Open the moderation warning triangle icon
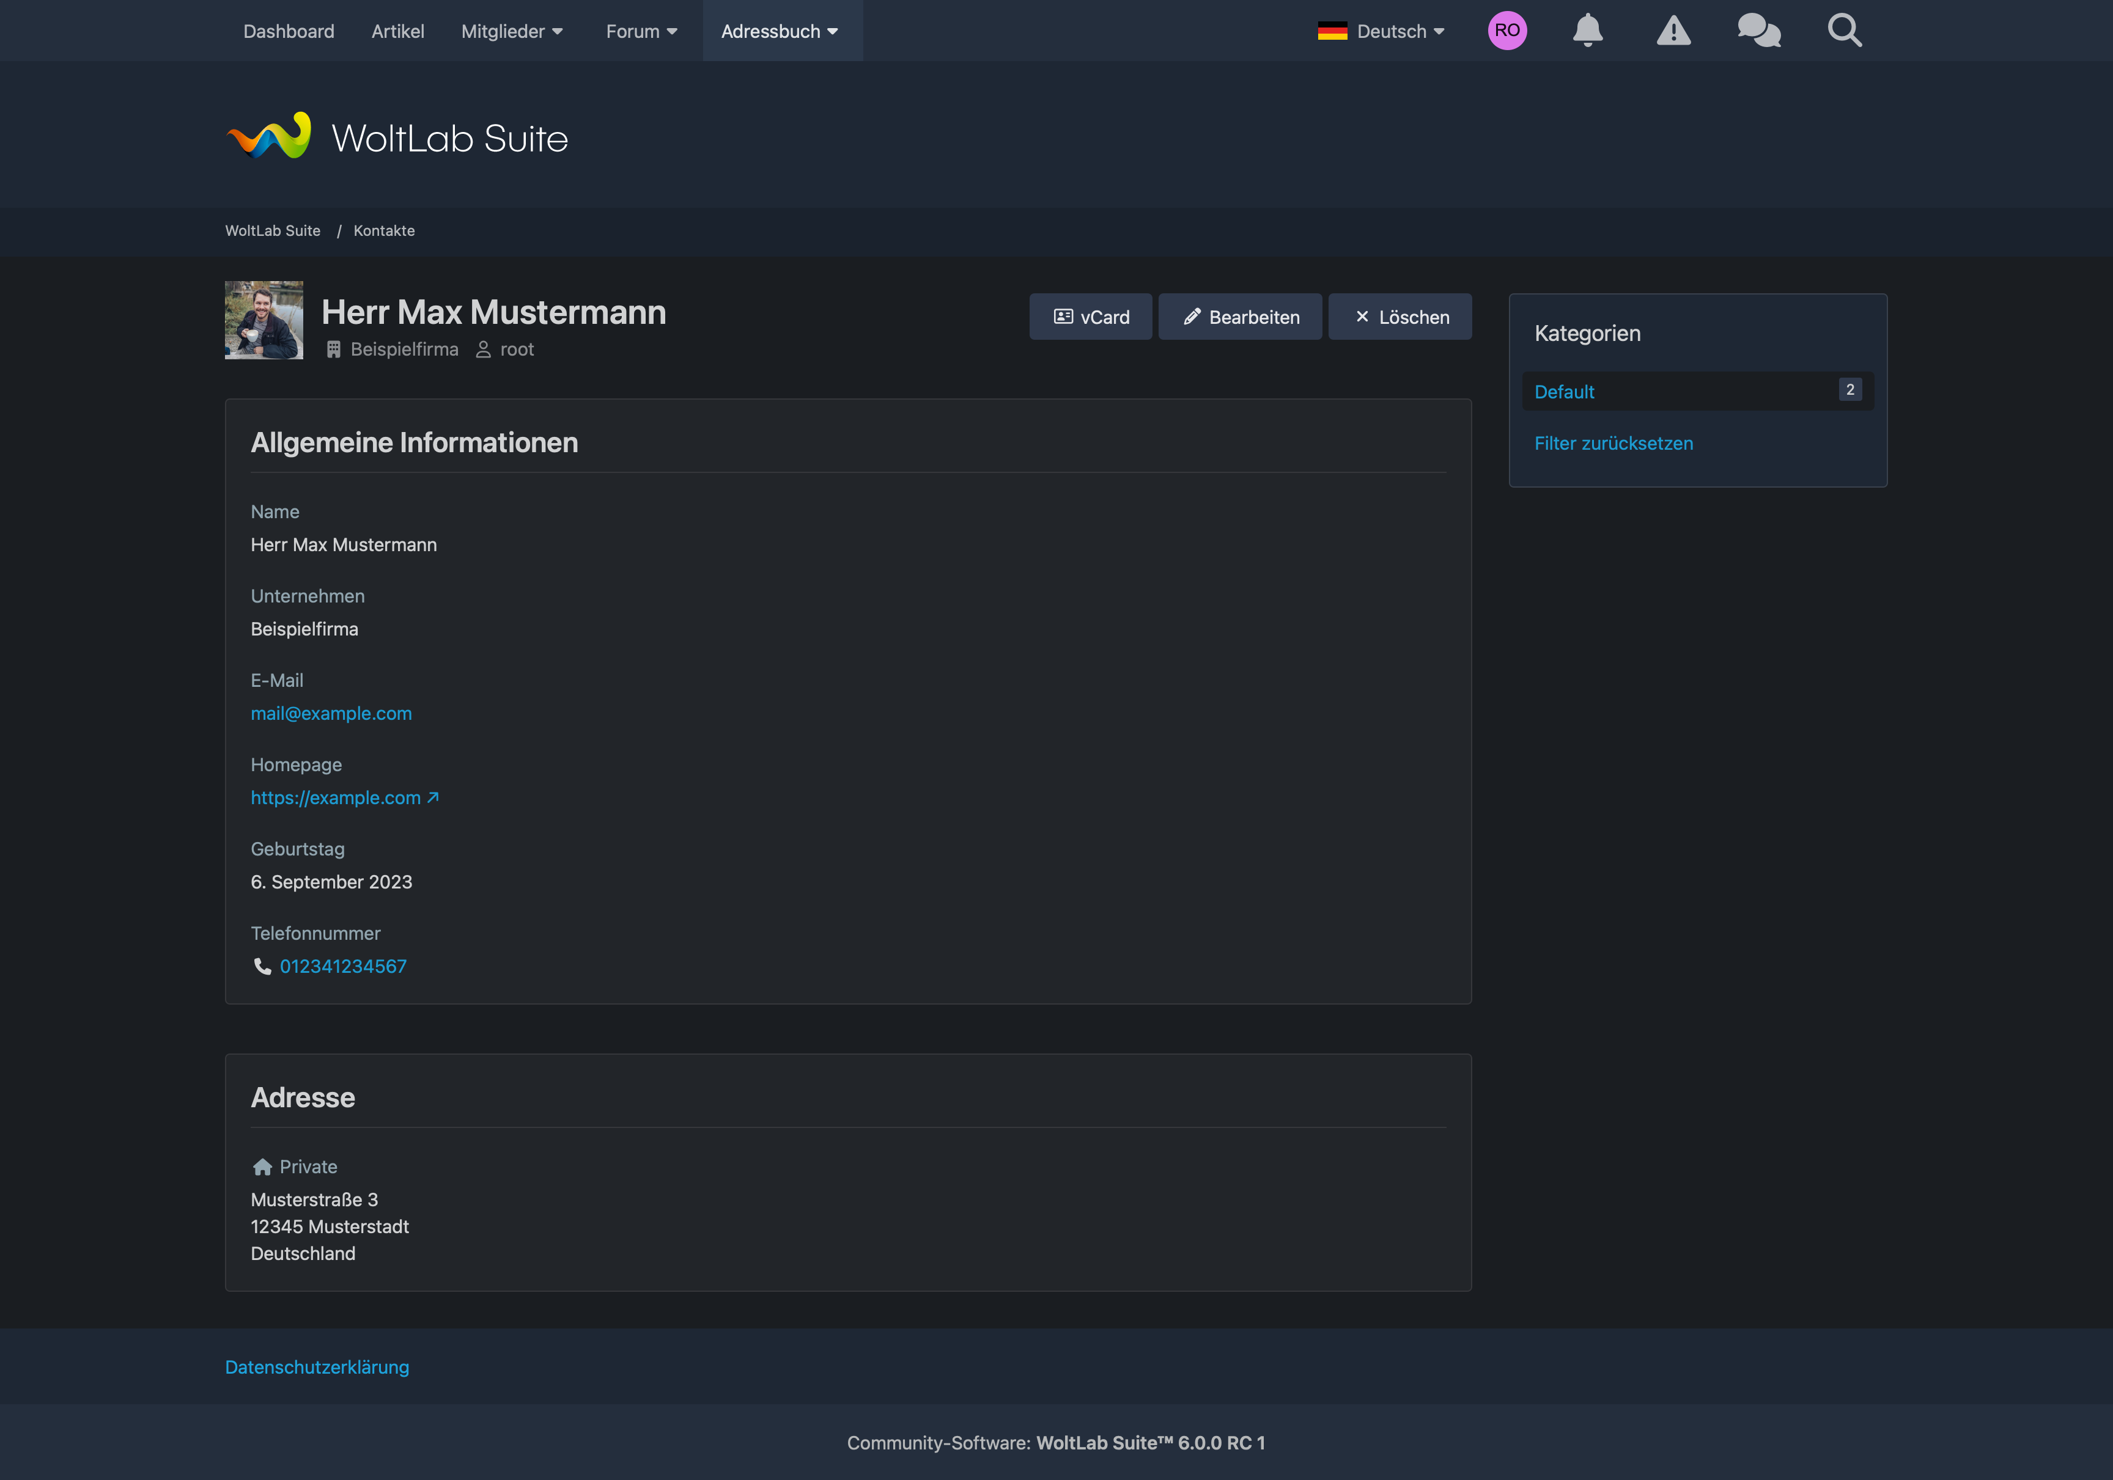Viewport: 2113px width, 1480px height. pyautogui.click(x=1673, y=31)
